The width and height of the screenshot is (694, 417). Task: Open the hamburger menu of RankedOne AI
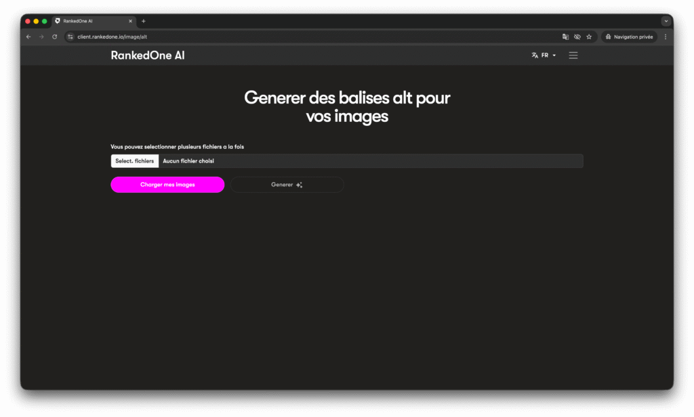573,55
